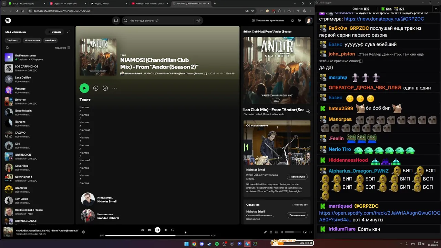Enter full screen with player bar icon
Image resolution: width=441 pixels, height=248 pixels.
click(x=310, y=232)
